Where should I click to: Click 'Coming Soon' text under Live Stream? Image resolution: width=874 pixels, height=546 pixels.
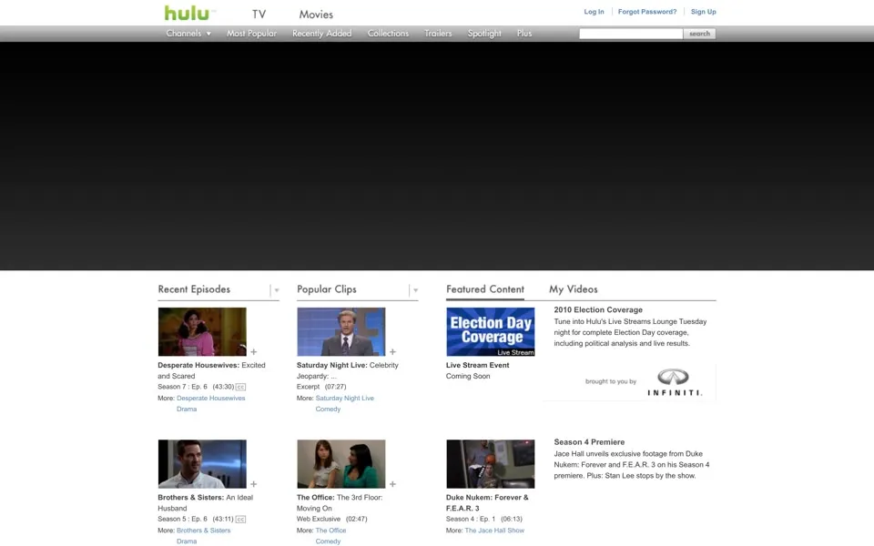[468, 376]
